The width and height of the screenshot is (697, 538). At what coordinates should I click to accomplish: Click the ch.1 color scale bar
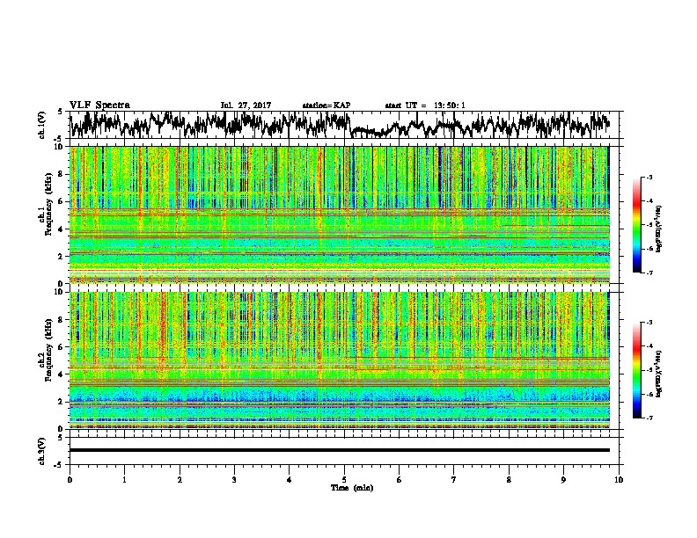(x=636, y=225)
